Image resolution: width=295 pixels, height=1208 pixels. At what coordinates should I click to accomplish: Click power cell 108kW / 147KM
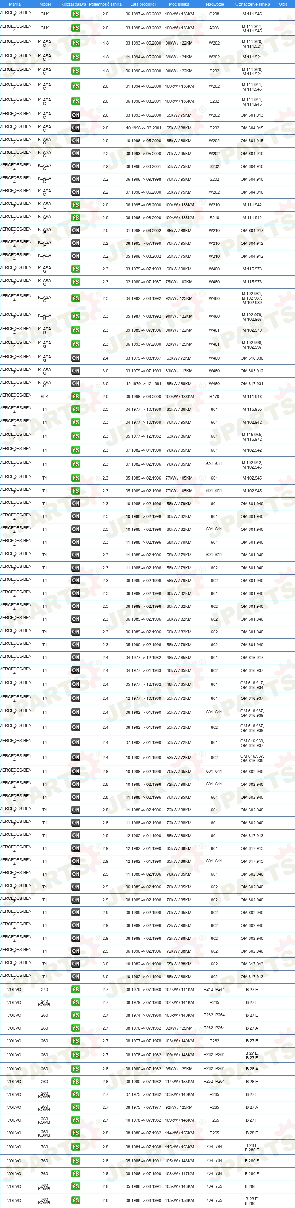[179, 1173]
